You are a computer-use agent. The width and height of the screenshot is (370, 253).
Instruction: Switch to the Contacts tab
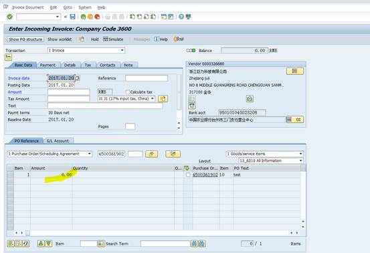pyautogui.click(x=107, y=65)
